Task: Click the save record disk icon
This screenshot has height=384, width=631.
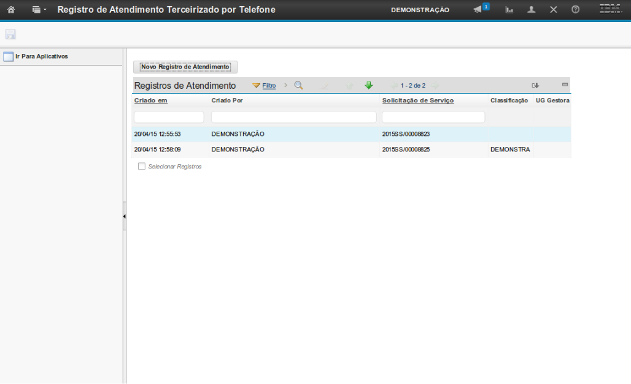Action: (10, 34)
